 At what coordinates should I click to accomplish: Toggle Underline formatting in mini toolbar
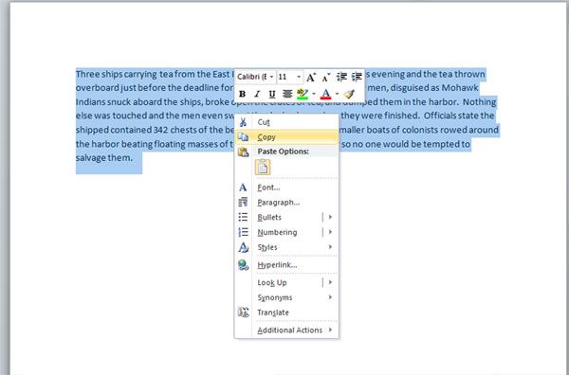272,94
